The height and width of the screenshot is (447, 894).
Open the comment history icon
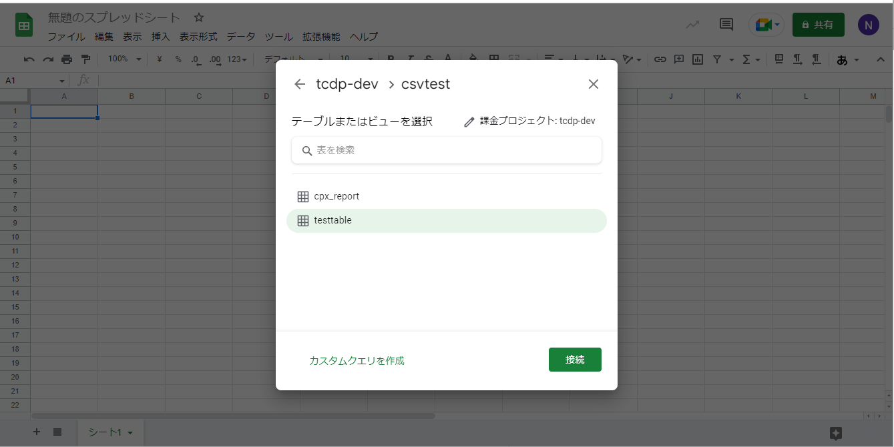(x=726, y=25)
